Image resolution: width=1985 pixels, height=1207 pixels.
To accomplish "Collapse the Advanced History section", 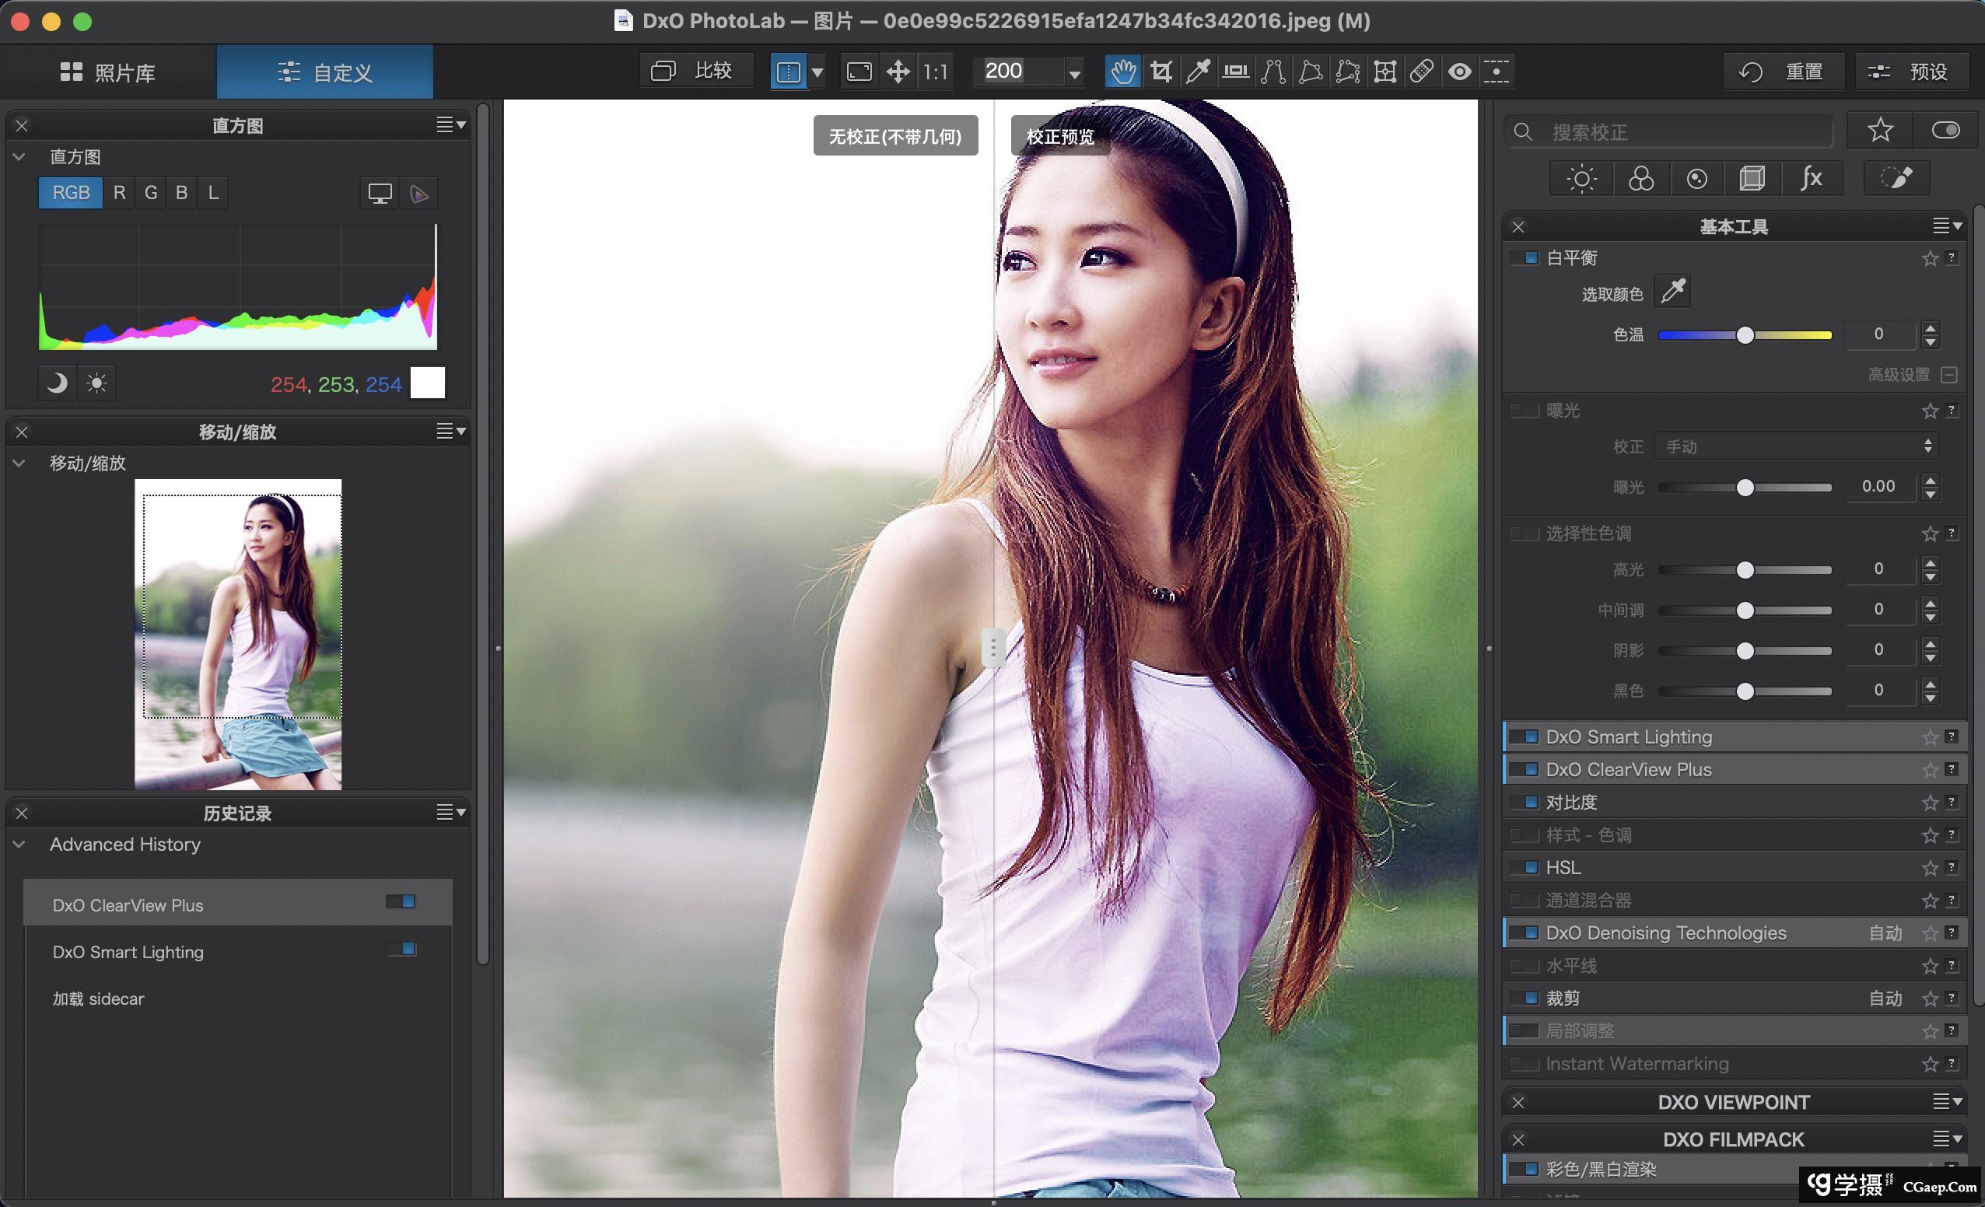I will pyautogui.click(x=19, y=845).
